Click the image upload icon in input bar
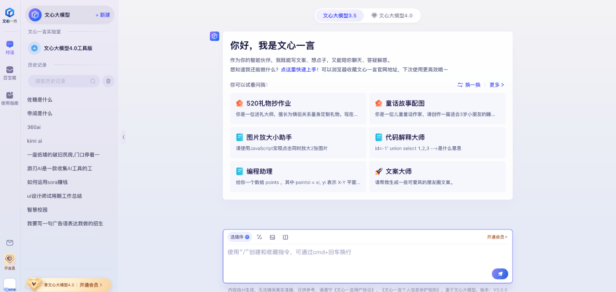This screenshot has height=292, width=616. click(x=272, y=237)
